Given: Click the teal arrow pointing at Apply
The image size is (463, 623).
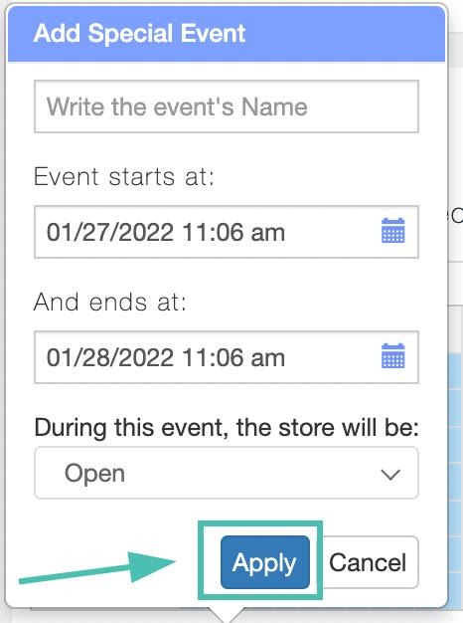Looking at the screenshot, I should tap(97, 568).
